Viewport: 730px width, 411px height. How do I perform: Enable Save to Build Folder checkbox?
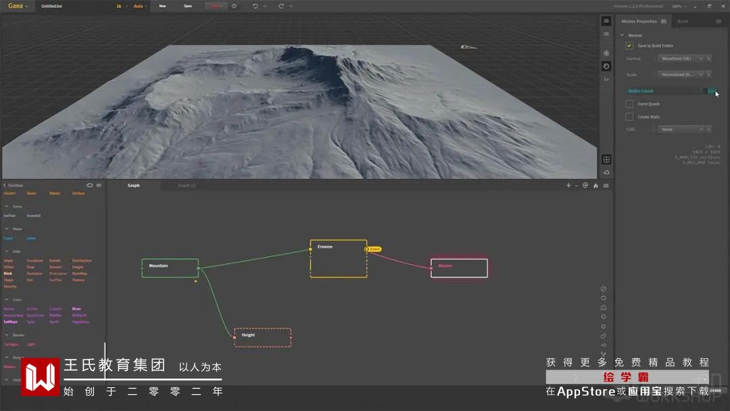(629, 45)
